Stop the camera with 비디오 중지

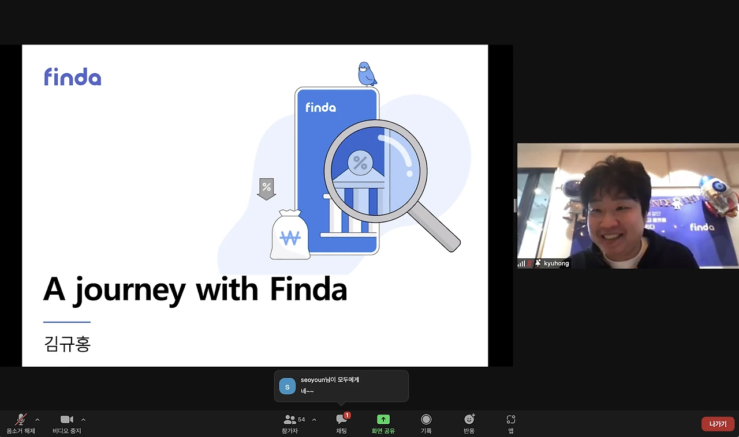point(67,424)
